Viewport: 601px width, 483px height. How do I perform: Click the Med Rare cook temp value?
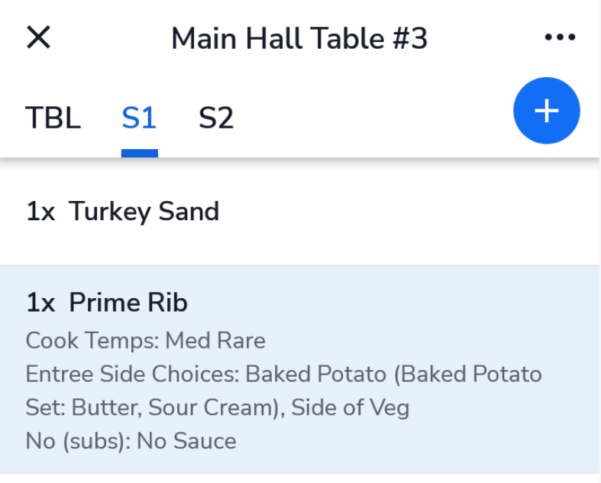coord(215,340)
